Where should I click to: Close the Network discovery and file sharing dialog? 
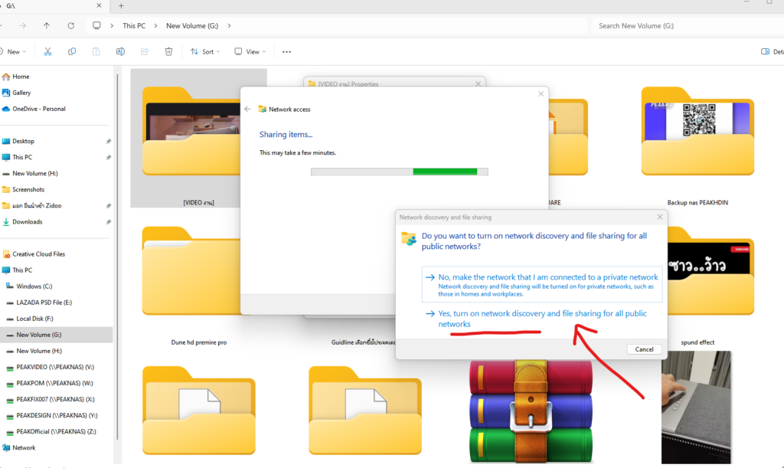659,217
